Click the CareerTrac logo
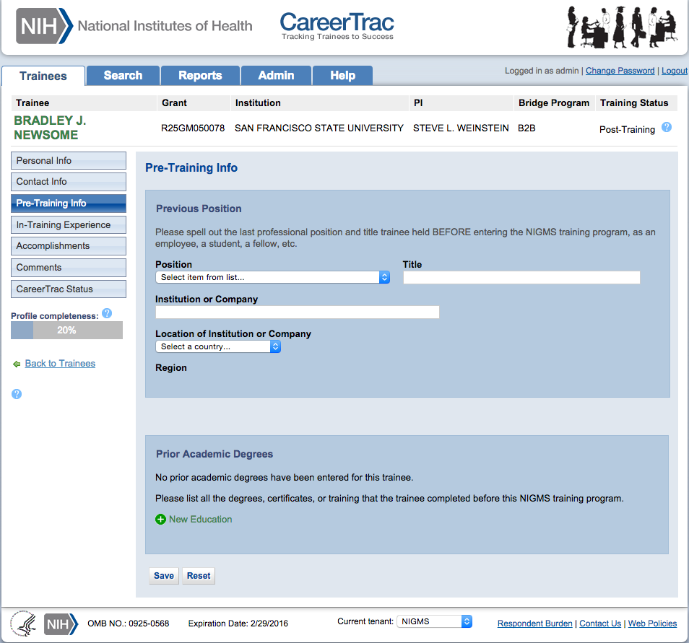 coord(337,26)
